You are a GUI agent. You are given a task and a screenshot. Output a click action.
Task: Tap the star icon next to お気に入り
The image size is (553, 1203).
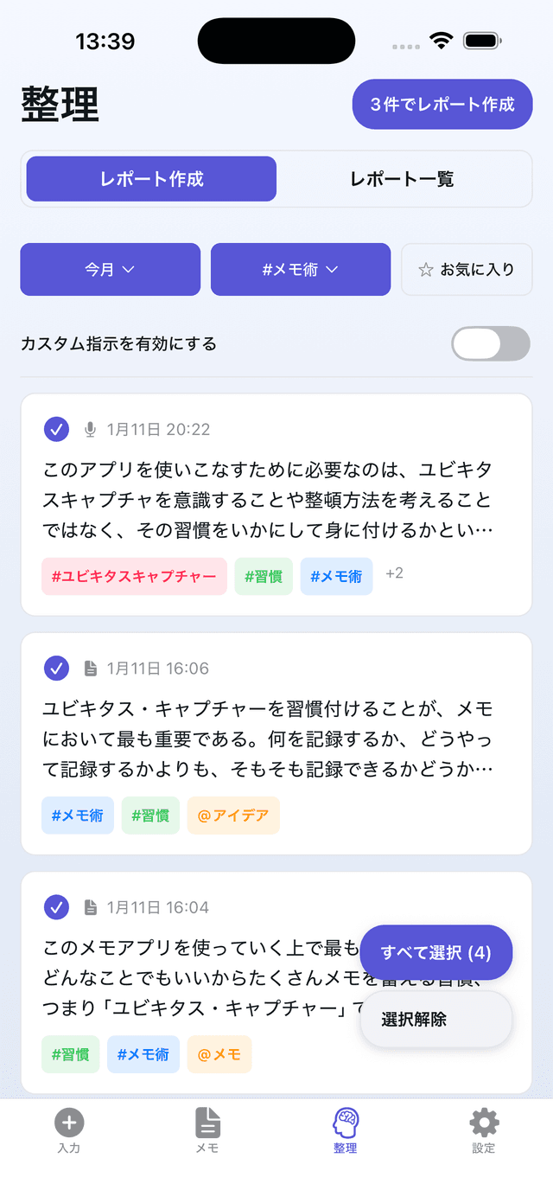427,269
